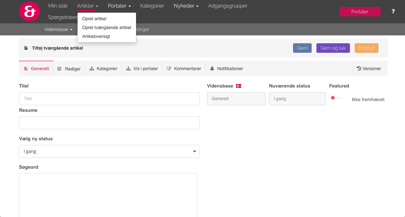Expand the Vælg ny status dropdown
Image resolution: width=405 pixels, height=217 pixels.
point(109,151)
